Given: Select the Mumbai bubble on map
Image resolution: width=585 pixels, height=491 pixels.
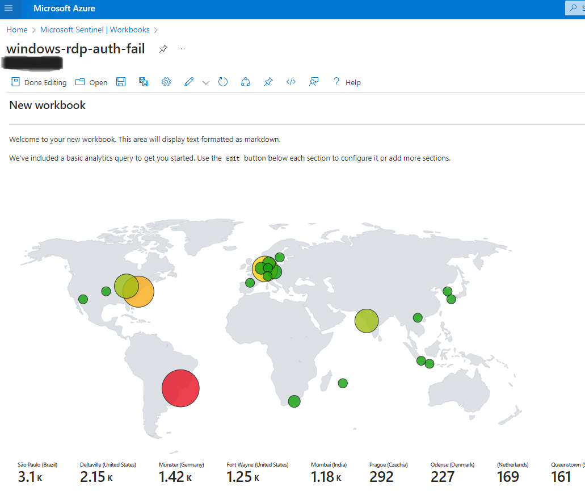Looking at the screenshot, I should coord(367,321).
